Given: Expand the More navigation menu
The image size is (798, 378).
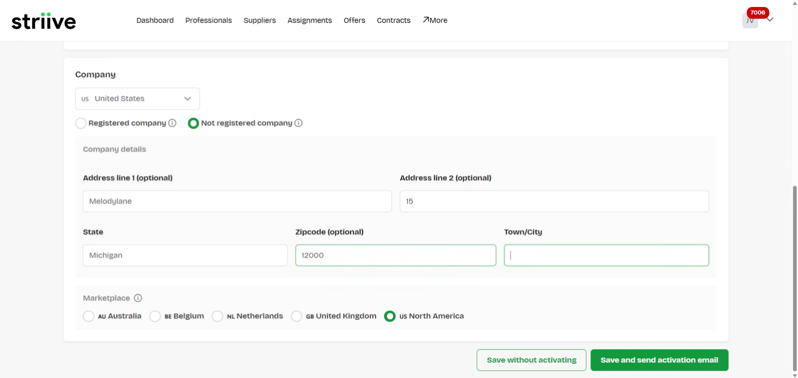Looking at the screenshot, I should pos(435,20).
